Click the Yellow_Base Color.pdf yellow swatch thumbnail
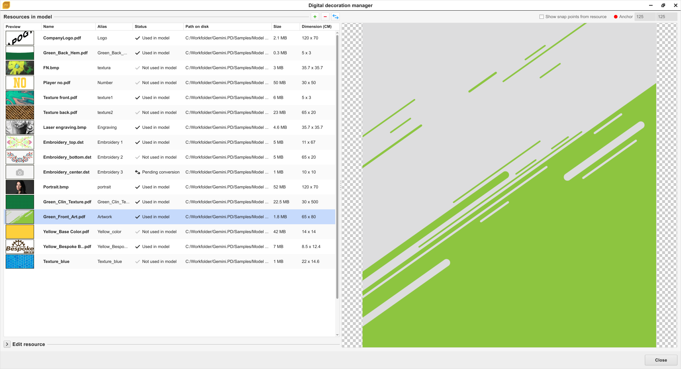 [x=20, y=232]
